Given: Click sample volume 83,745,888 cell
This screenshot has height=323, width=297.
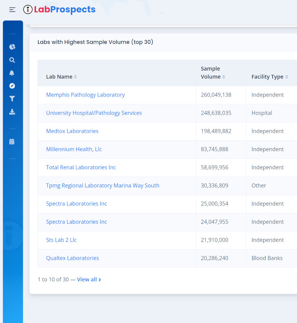Looking at the screenshot, I should (215, 149).
